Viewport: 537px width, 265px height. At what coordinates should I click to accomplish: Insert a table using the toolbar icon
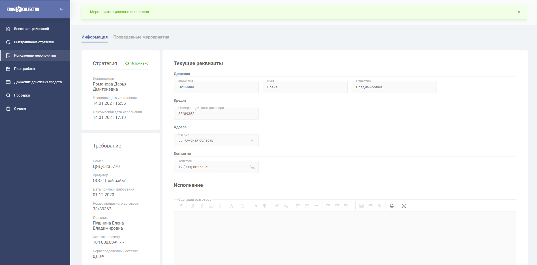pos(371,206)
